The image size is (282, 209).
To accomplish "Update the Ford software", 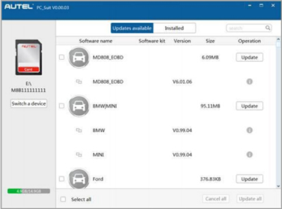I will 249,179.
